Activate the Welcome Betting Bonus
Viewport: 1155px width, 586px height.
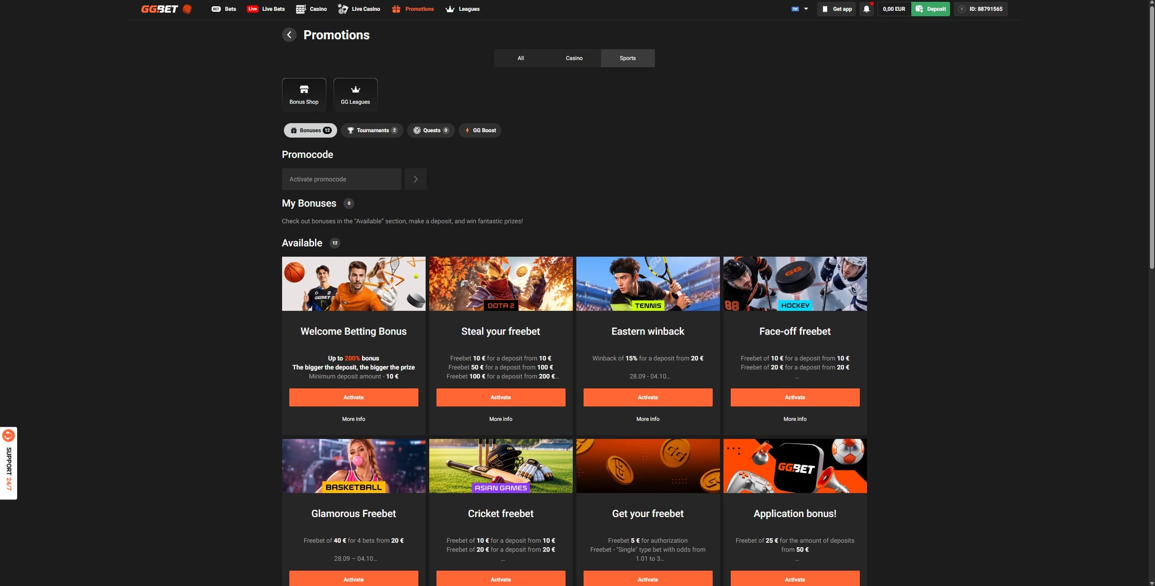[x=353, y=397]
